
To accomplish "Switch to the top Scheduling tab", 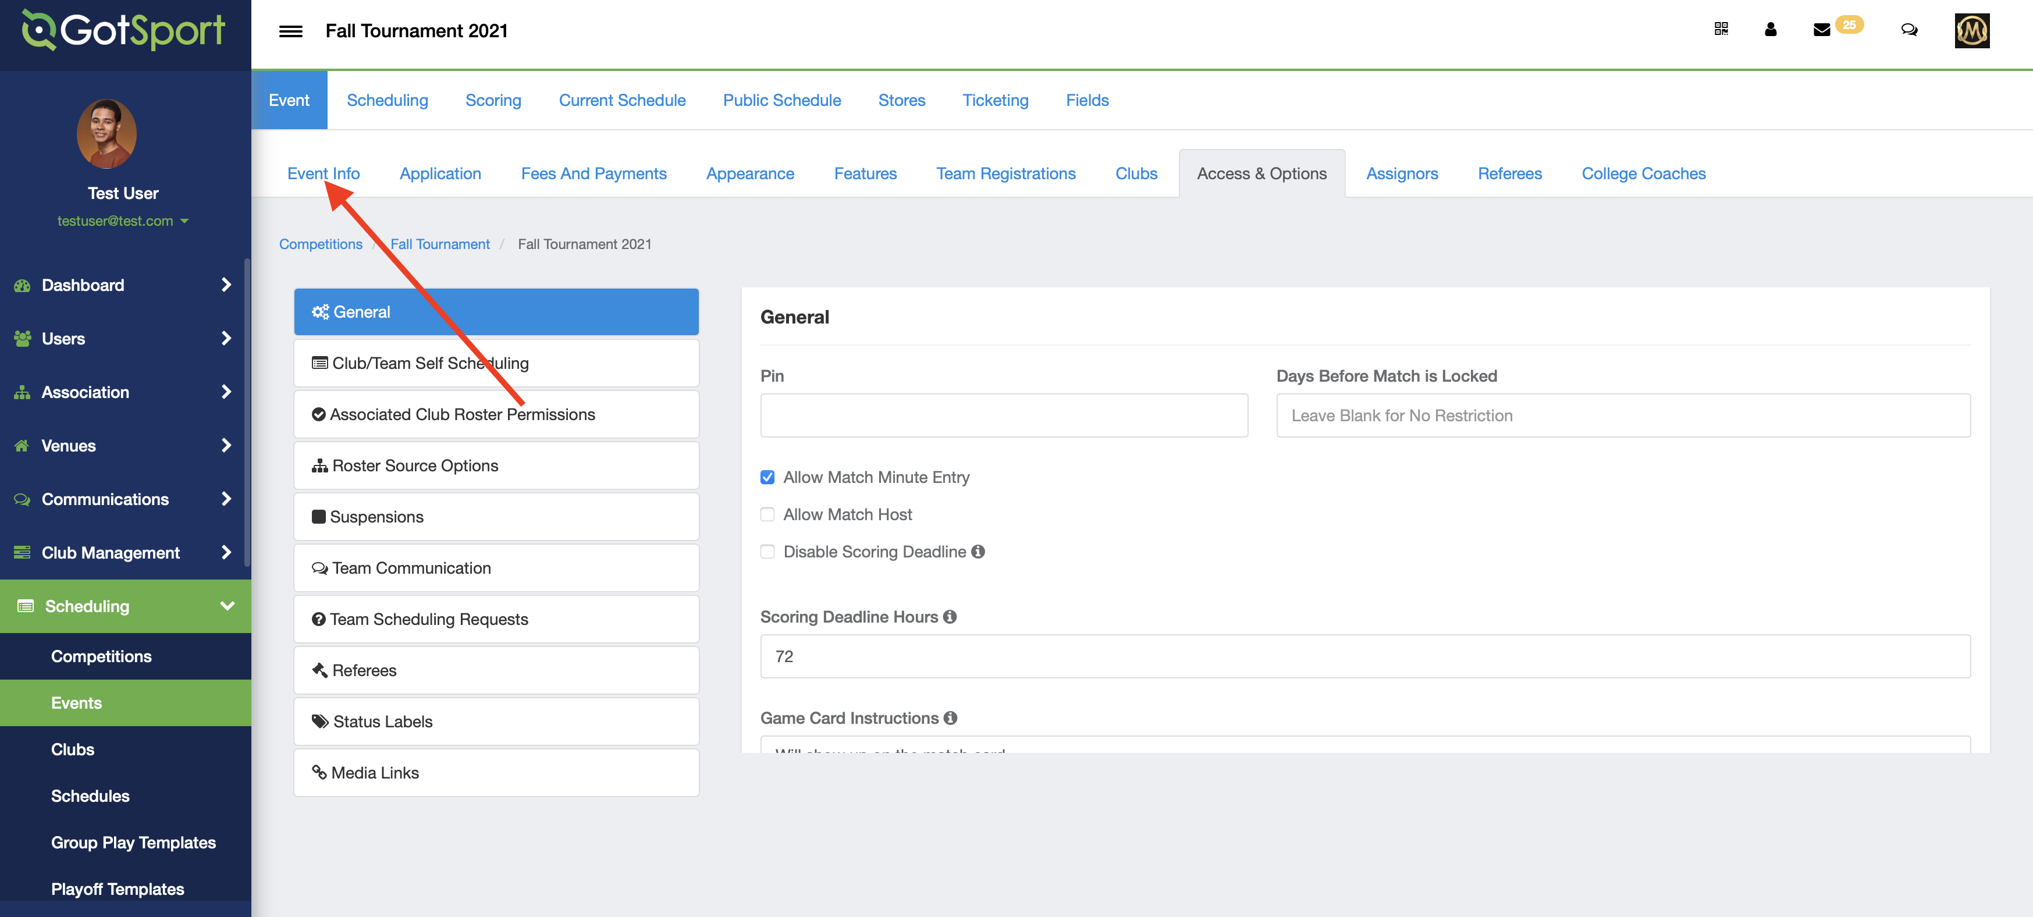I will 388,100.
